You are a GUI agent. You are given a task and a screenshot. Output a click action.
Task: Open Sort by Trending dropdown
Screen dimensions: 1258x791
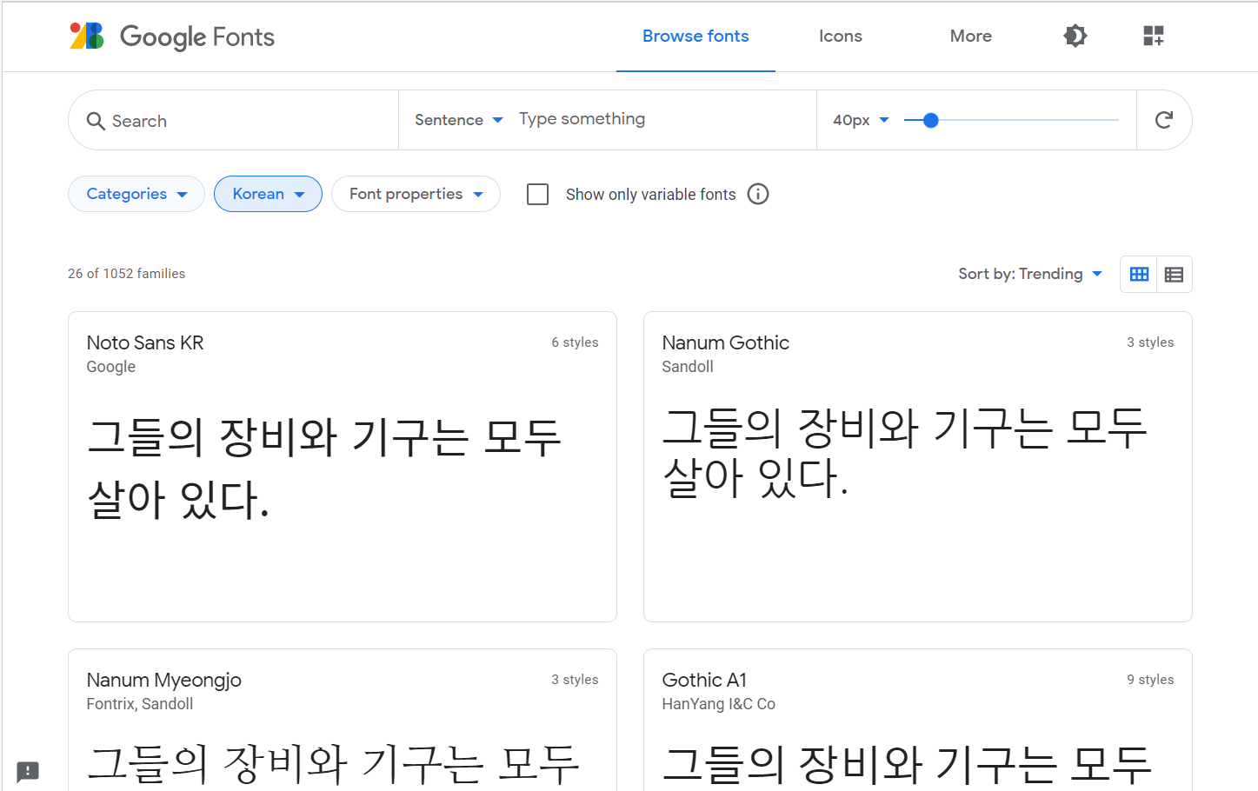point(1030,274)
